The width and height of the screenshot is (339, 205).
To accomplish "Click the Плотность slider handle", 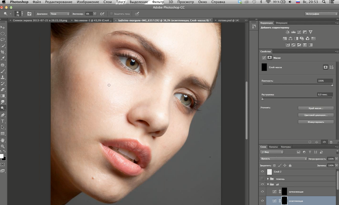I will click(332, 85).
